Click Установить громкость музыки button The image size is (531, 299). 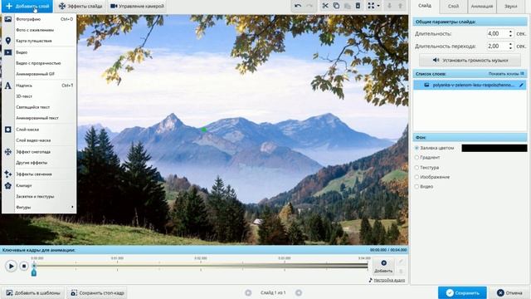pyautogui.click(x=470, y=60)
